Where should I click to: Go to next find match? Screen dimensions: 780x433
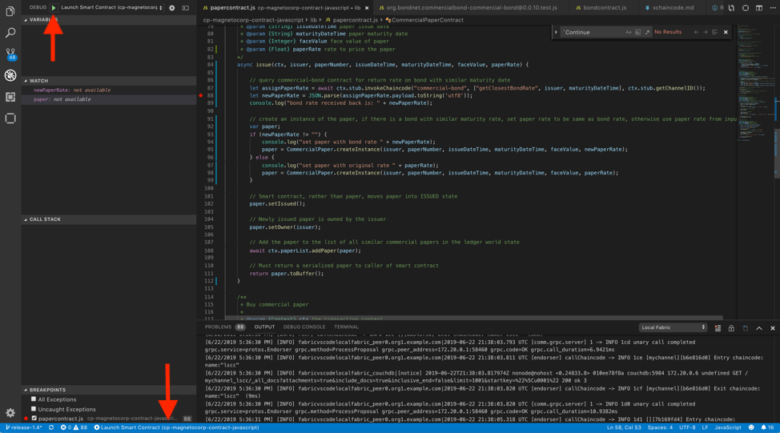[x=706, y=32]
